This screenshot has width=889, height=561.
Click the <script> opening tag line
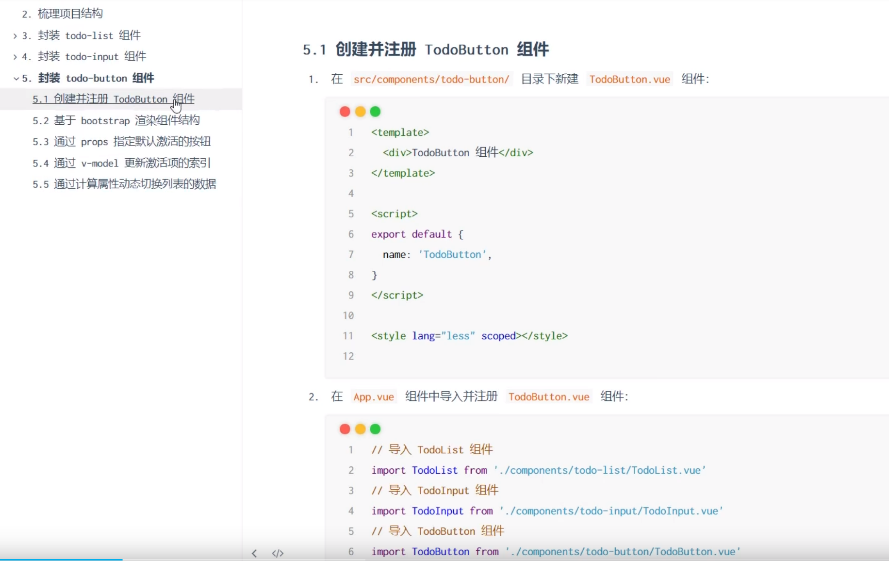395,214
